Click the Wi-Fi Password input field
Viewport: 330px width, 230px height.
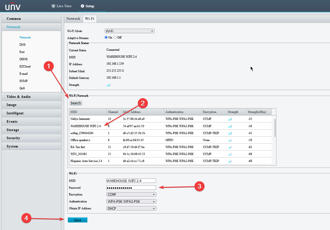click(x=131, y=188)
